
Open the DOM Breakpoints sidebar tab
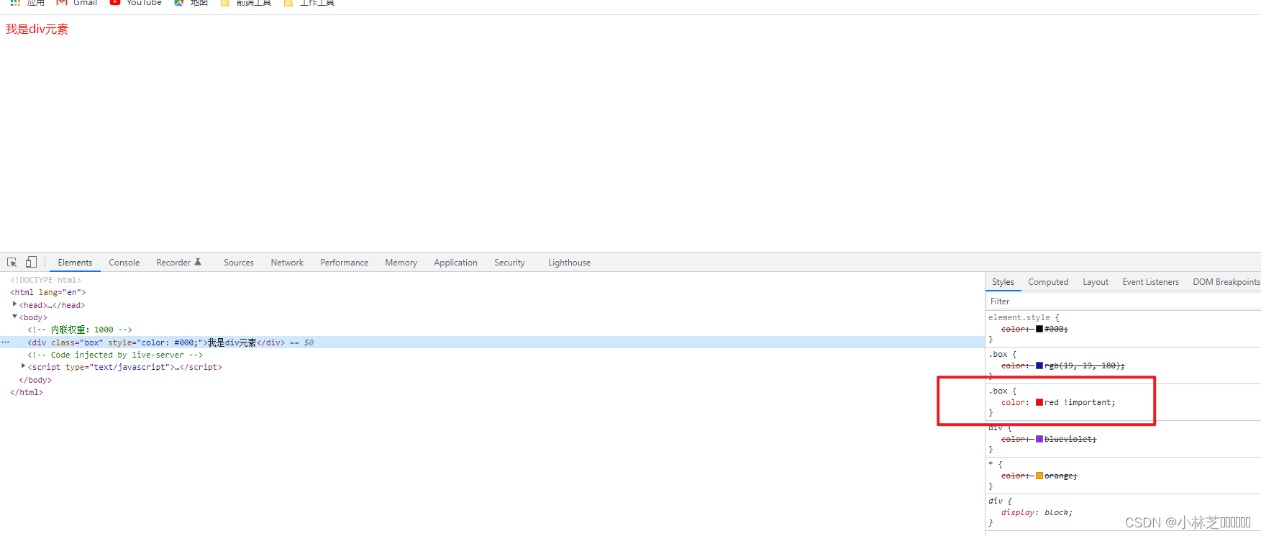(1226, 282)
